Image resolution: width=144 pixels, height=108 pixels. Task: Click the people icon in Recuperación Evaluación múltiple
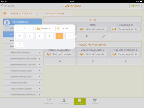pos(114,29)
